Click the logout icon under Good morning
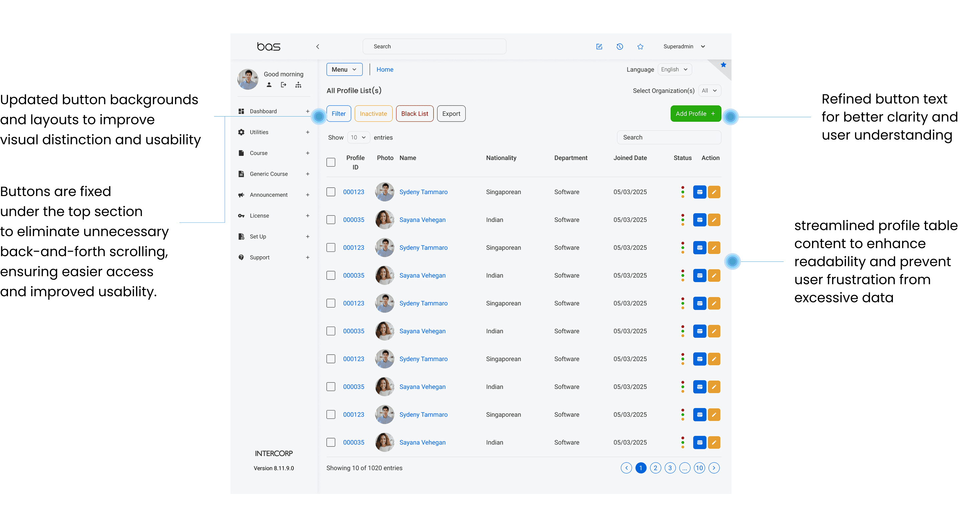 (x=284, y=85)
